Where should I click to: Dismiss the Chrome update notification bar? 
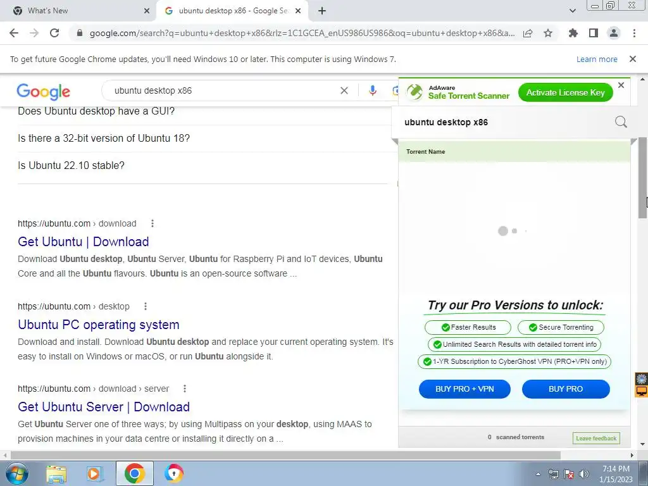(x=633, y=59)
